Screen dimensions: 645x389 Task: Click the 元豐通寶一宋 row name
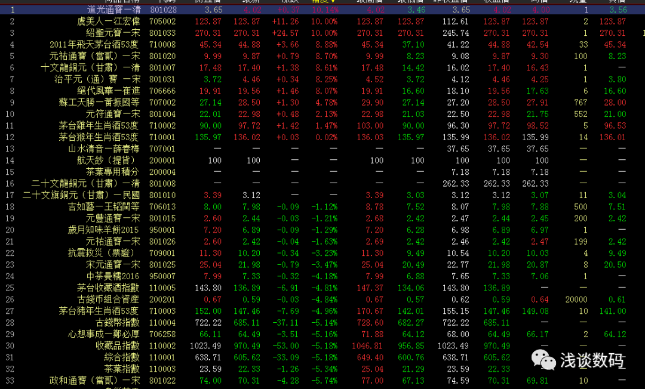(x=113, y=218)
